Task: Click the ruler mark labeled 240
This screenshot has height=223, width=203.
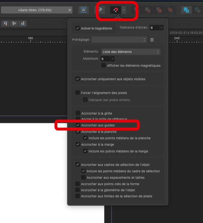Action: 177,38
